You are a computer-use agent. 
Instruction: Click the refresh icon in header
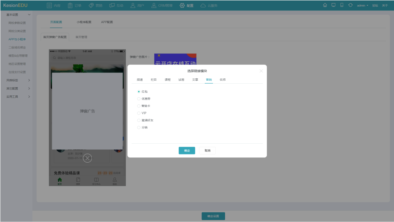(x=350, y=5)
